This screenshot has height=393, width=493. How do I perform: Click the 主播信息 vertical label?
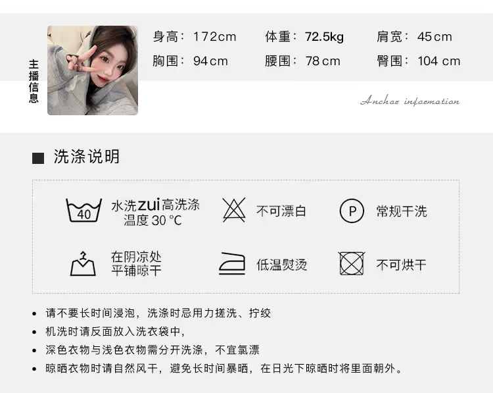click(34, 81)
